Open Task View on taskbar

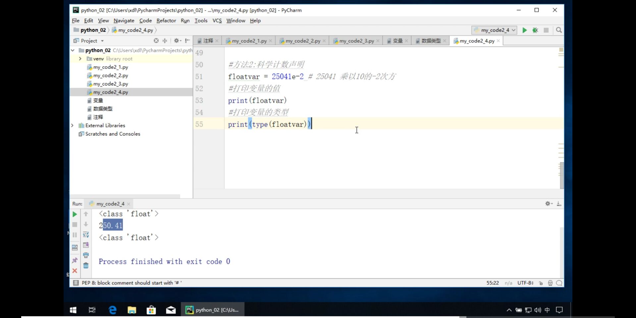click(x=92, y=310)
